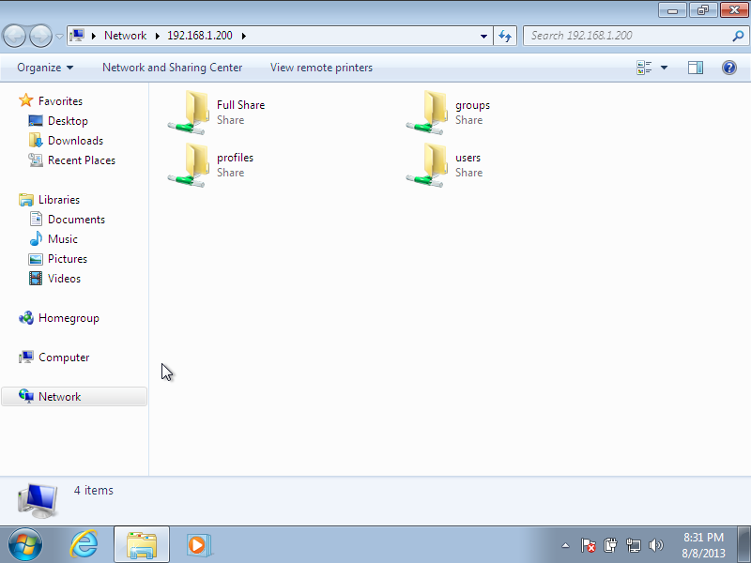
Task: Click the 4 items details pane text
Action: pyautogui.click(x=93, y=490)
